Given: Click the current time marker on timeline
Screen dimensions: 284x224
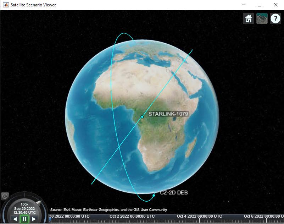Looking at the screenshot, I should click(50, 219).
